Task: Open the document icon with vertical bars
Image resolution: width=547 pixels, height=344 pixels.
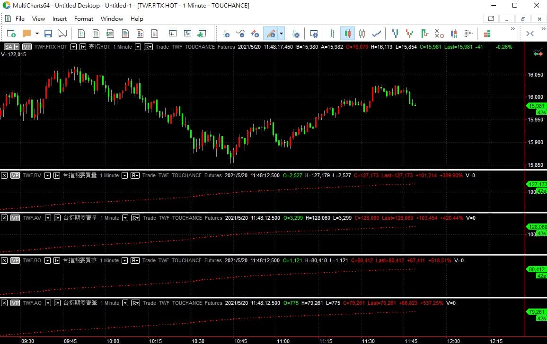Action: 81,34
